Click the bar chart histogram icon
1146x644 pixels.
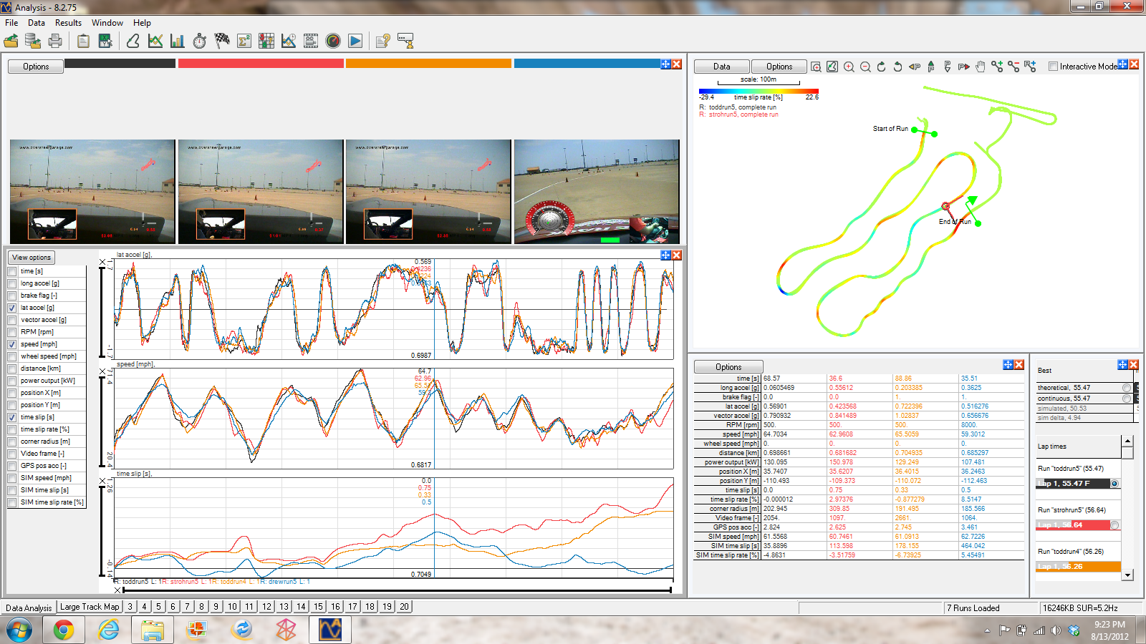[178, 42]
